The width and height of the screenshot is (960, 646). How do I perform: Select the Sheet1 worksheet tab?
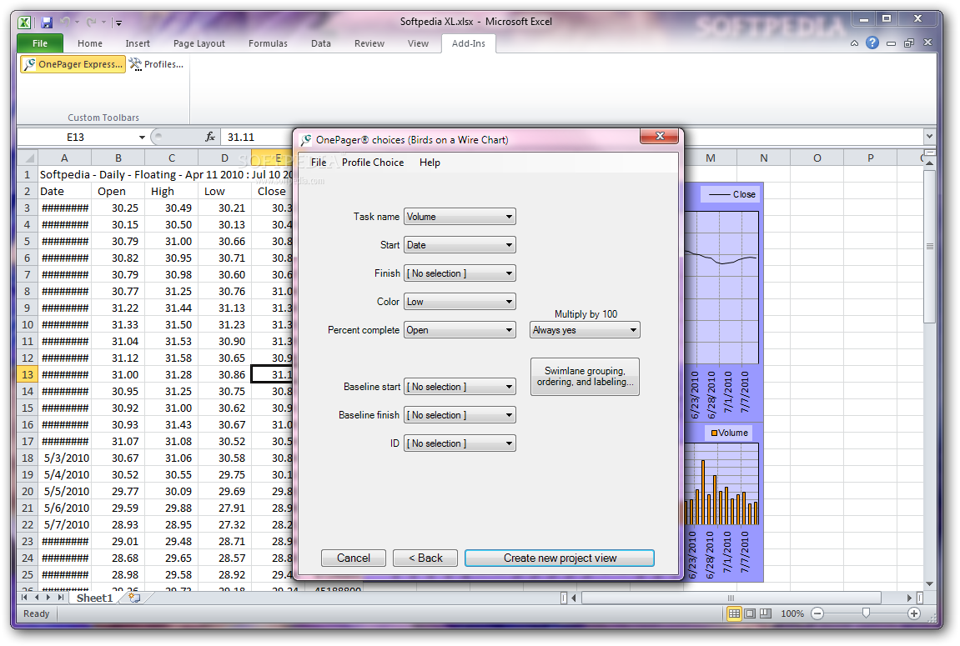click(95, 598)
